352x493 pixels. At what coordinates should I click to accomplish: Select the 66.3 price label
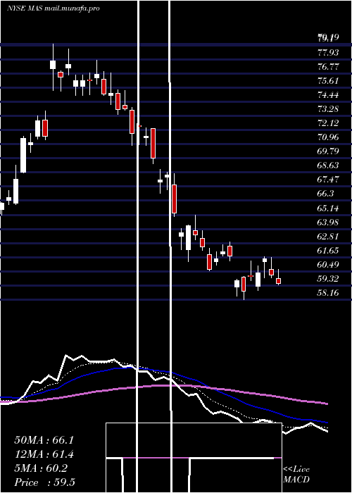pyautogui.click(x=325, y=194)
